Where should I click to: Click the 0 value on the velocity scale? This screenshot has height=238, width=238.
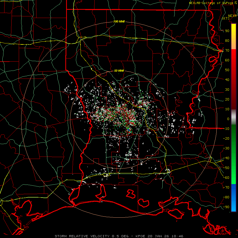click(x=228, y=119)
